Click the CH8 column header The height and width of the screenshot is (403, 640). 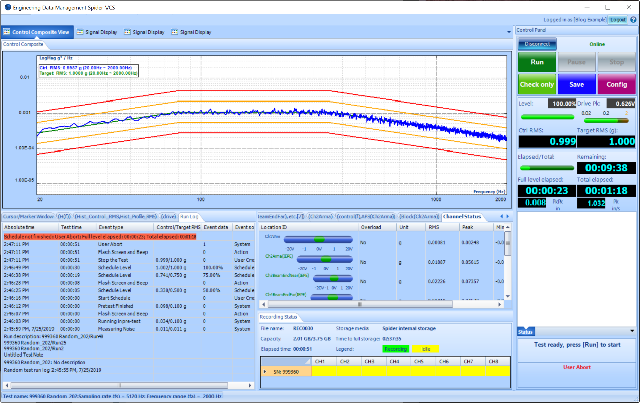(x=498, y=361)
